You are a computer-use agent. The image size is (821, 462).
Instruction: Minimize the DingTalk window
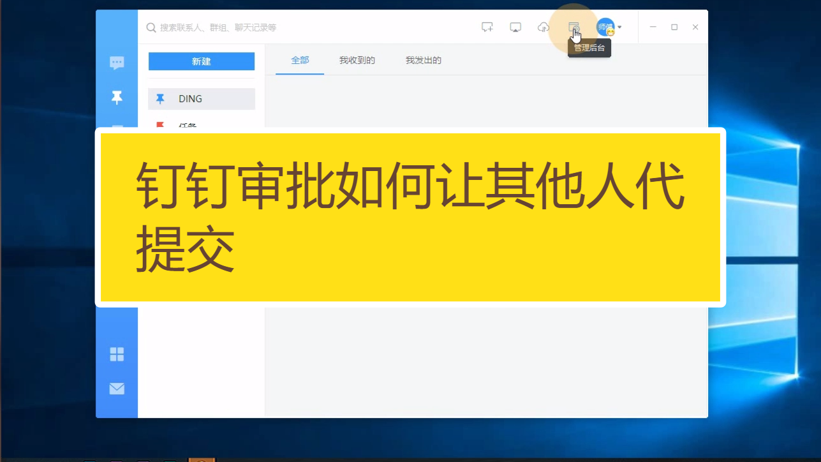coord(653,27)
